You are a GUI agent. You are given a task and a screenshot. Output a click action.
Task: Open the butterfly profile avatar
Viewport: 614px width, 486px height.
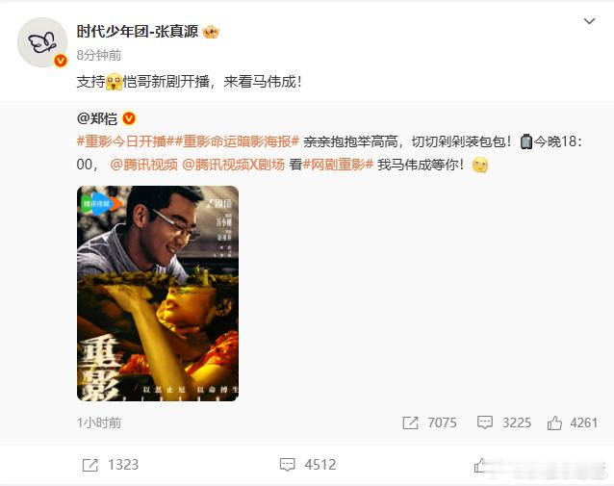coord(42,42)
